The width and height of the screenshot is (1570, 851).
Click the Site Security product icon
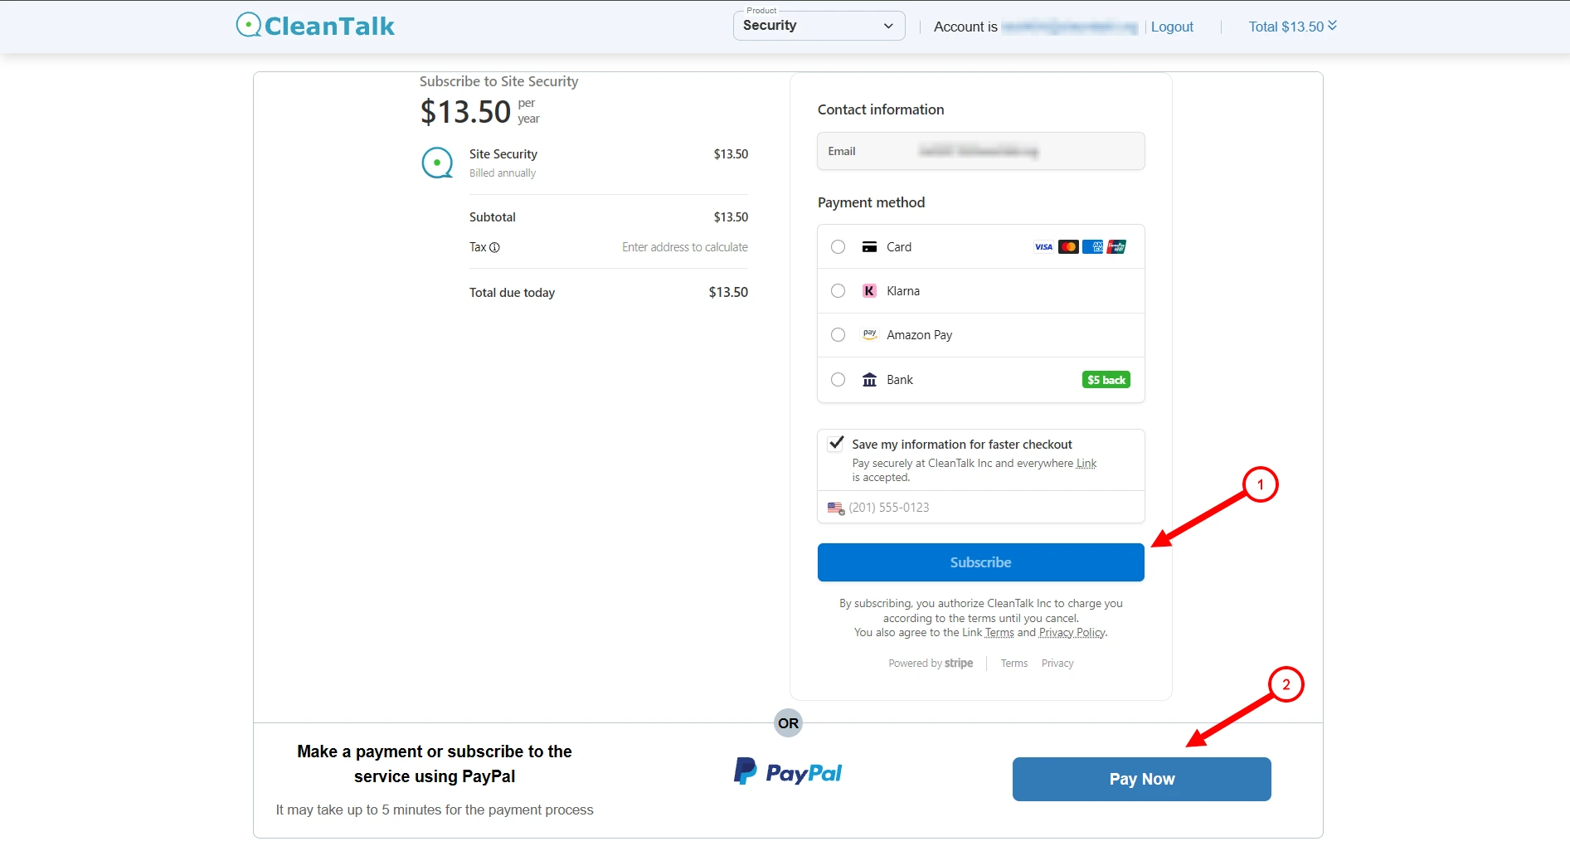[x=437, y=163]
